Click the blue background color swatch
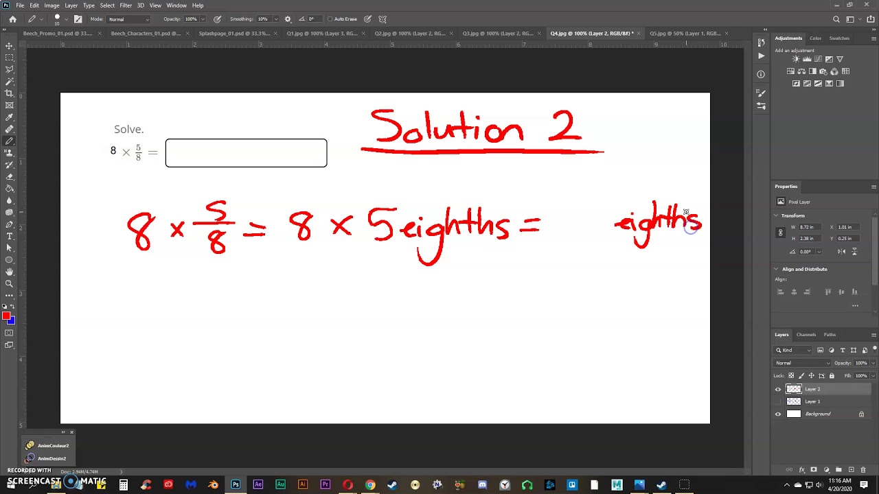The image size is (879, 494). [12, 321]
